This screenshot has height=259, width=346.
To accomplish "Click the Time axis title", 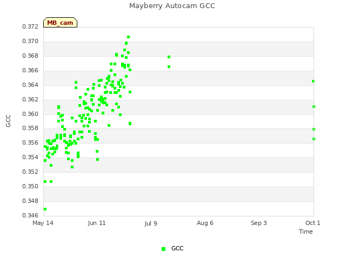I will pyautogui.click(x=306, y=231).
